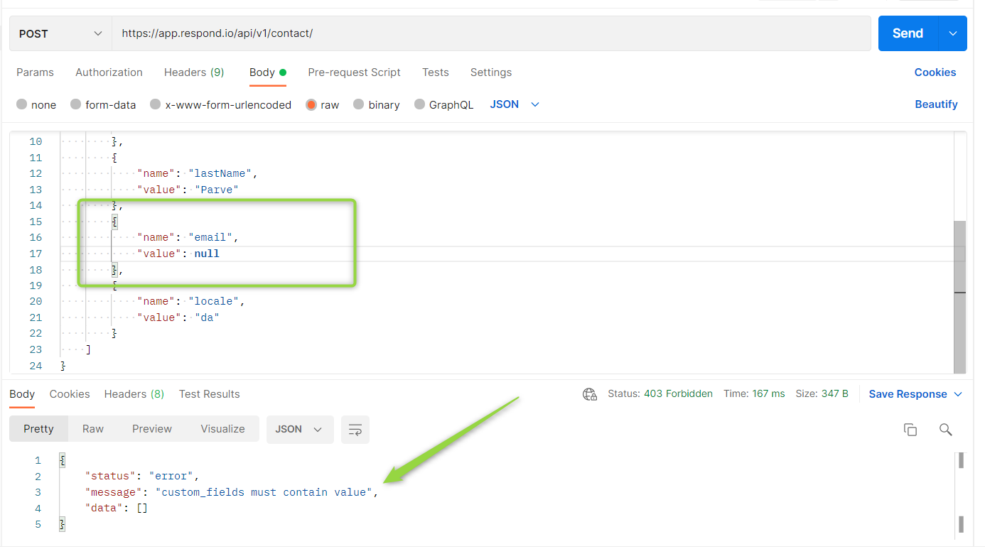Click the request URL input field
Screen dimensions: 985x549
click(x=491, y=33)
